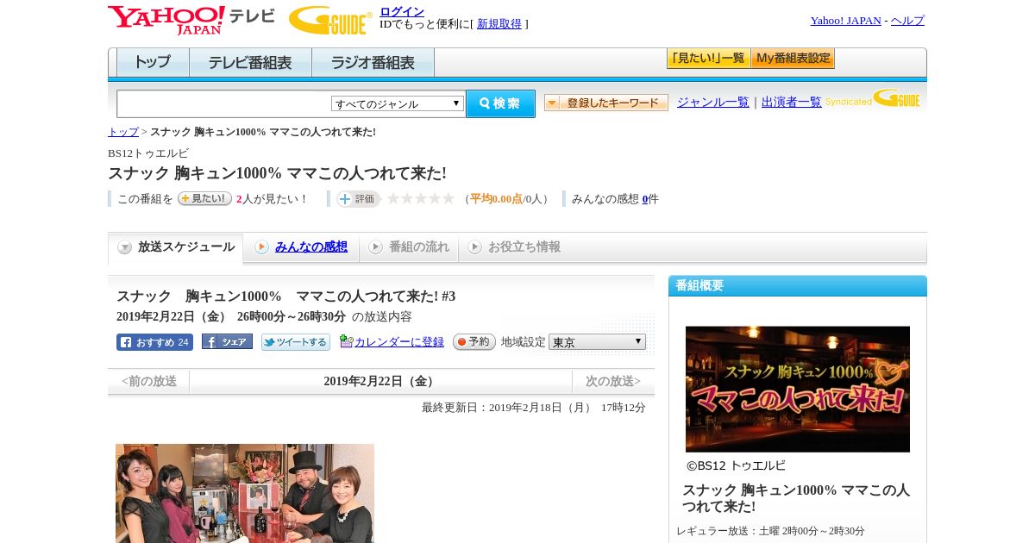
Task: Click the play icon beside みんなの感想
Action: 261,247
